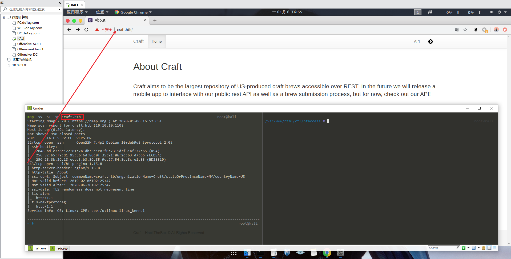Open the text editor notepad dock icon
The image size is (511, 259).
click(274, 253)
